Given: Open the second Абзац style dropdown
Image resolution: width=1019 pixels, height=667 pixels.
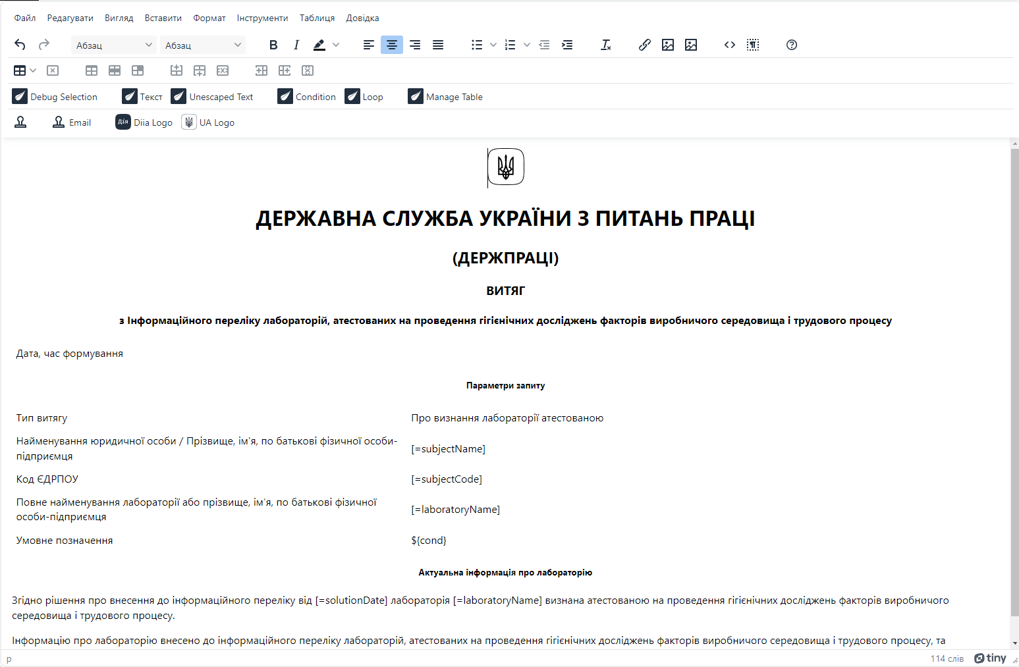Looking at the screenshot, I should pyautogui.click(x=203, y=45).
